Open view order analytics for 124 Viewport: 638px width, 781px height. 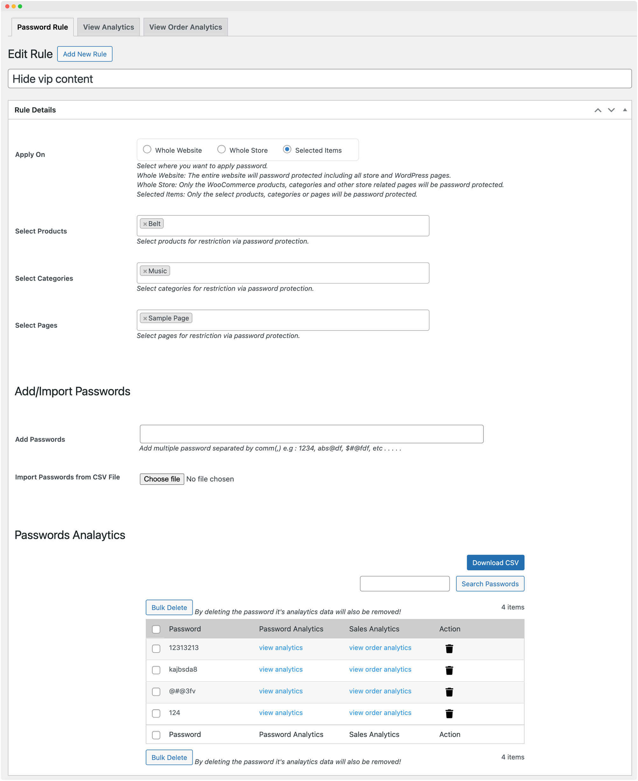click(380, 713)
